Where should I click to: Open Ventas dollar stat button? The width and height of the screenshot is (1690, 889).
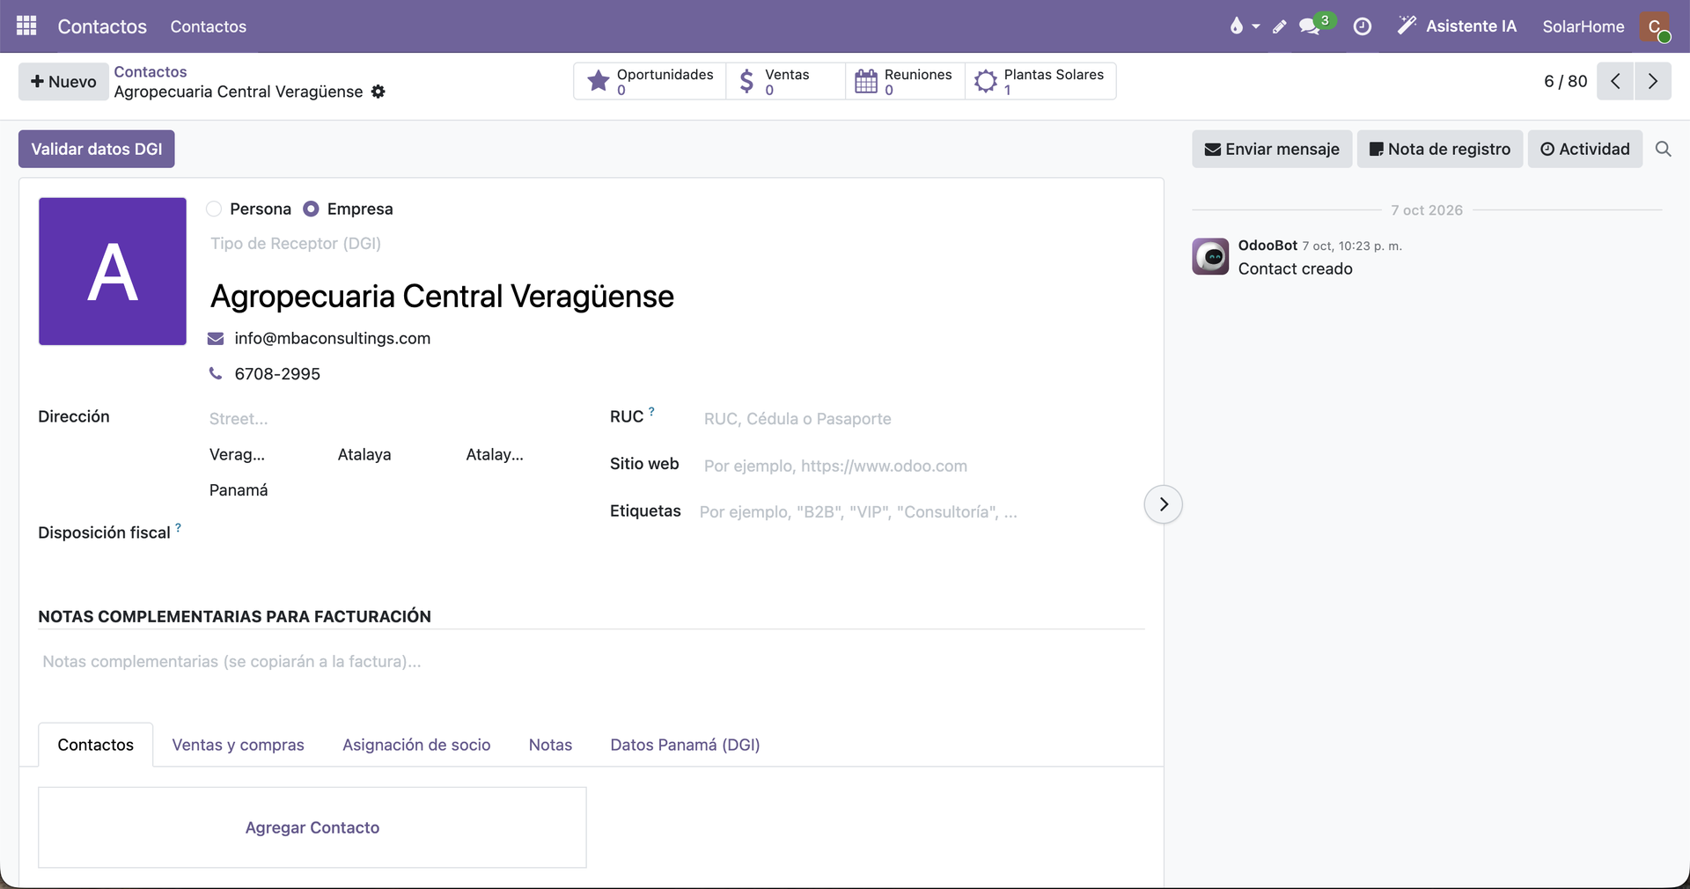[x=785, y=81]
